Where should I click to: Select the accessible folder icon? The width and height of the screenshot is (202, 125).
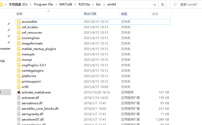coord(19,22)
